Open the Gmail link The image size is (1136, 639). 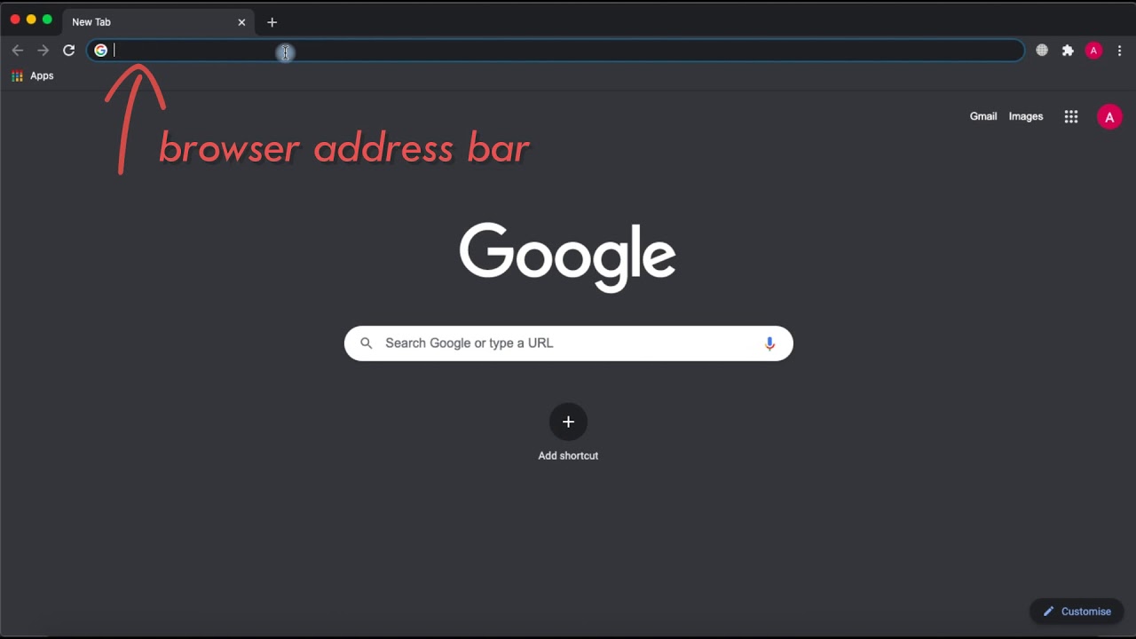pos(983,116)
